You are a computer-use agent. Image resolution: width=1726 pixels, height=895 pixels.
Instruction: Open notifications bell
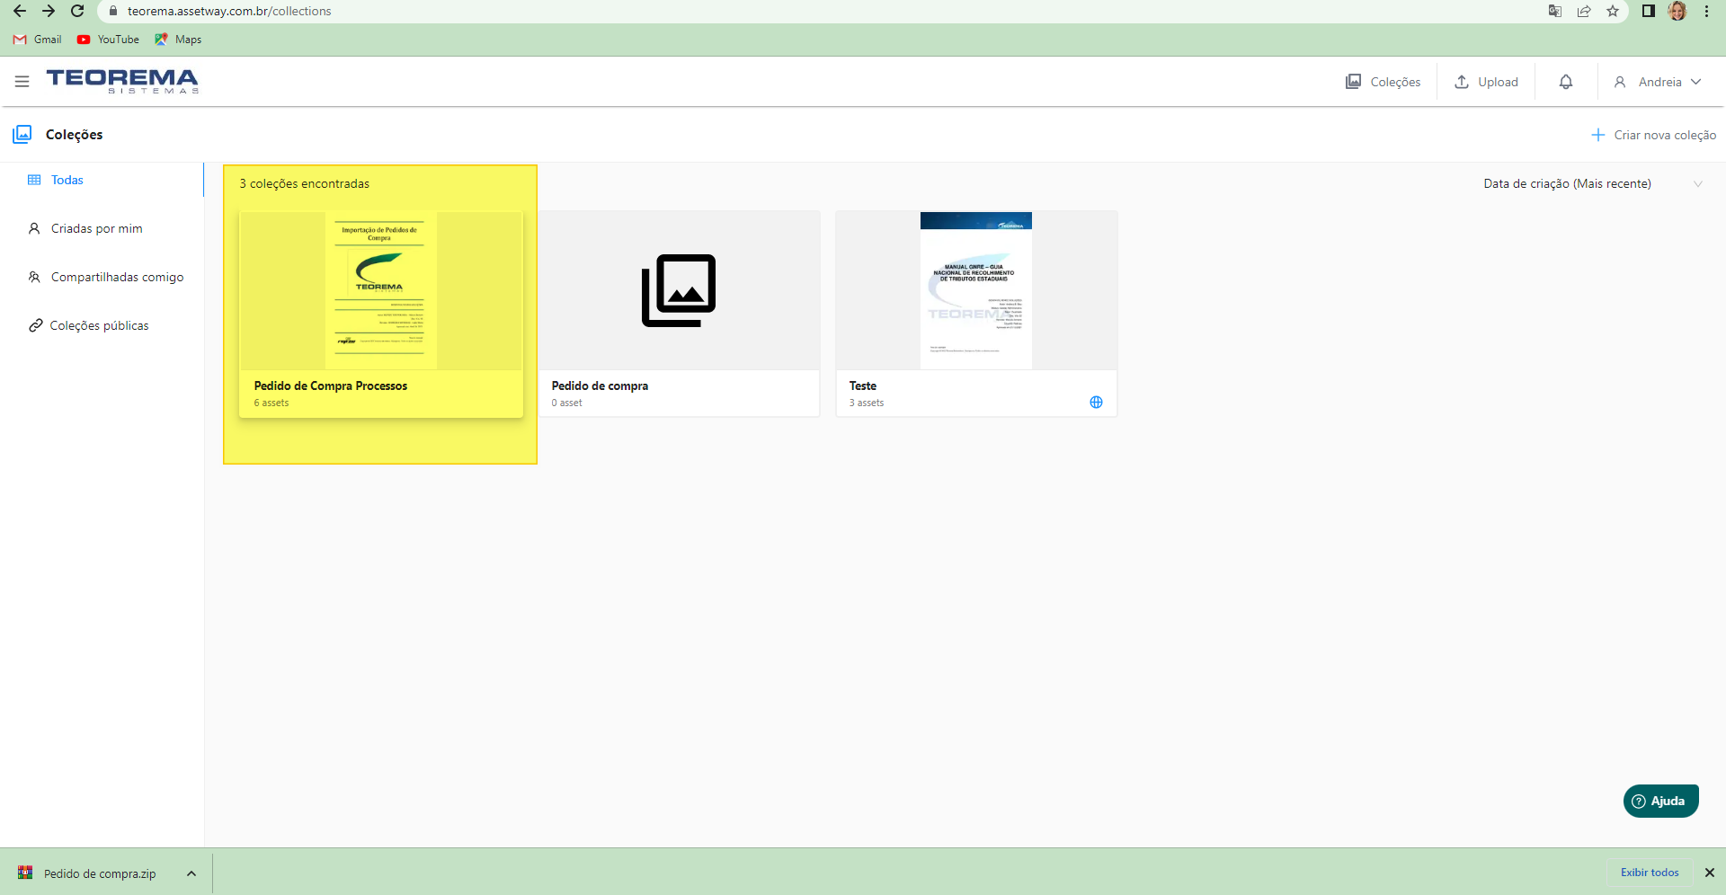[x=1566, y=82]
